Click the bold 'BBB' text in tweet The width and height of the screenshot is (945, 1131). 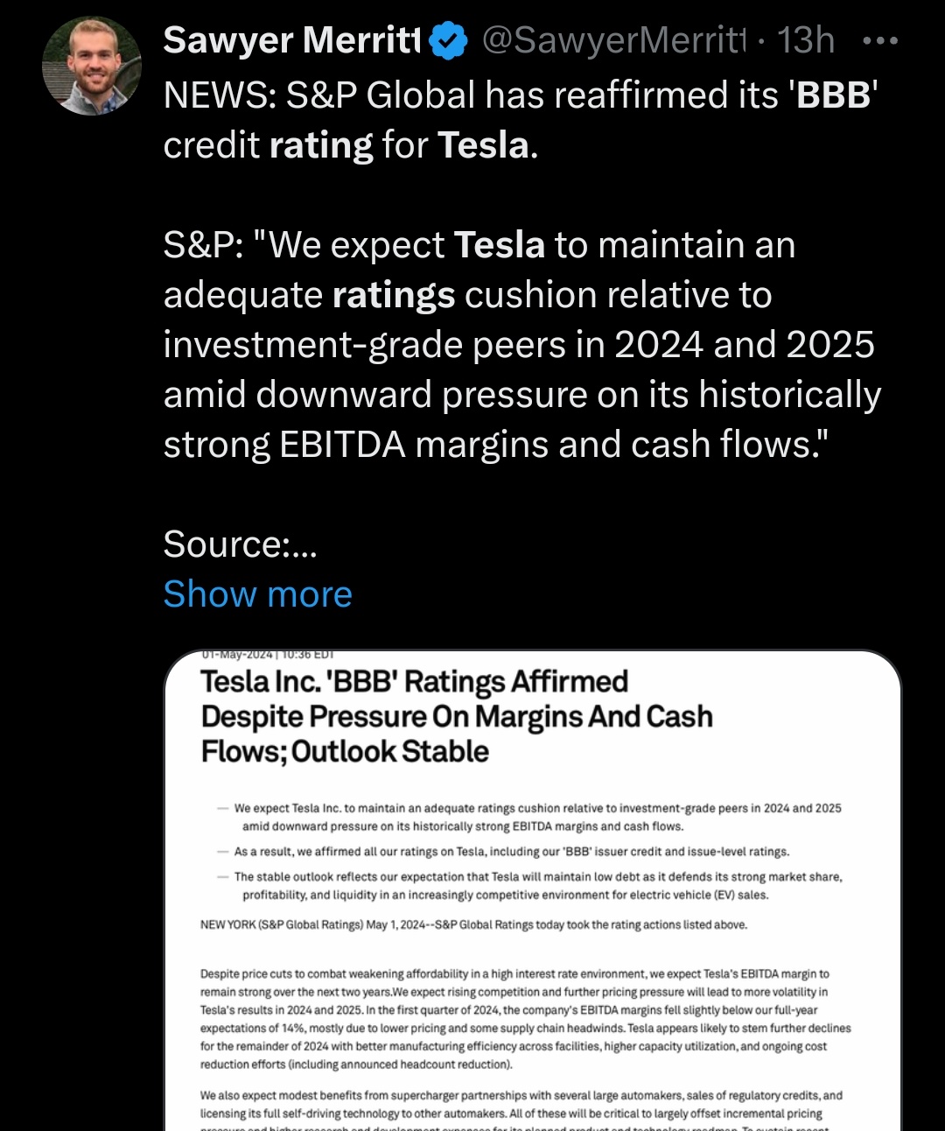coord(831,95)
